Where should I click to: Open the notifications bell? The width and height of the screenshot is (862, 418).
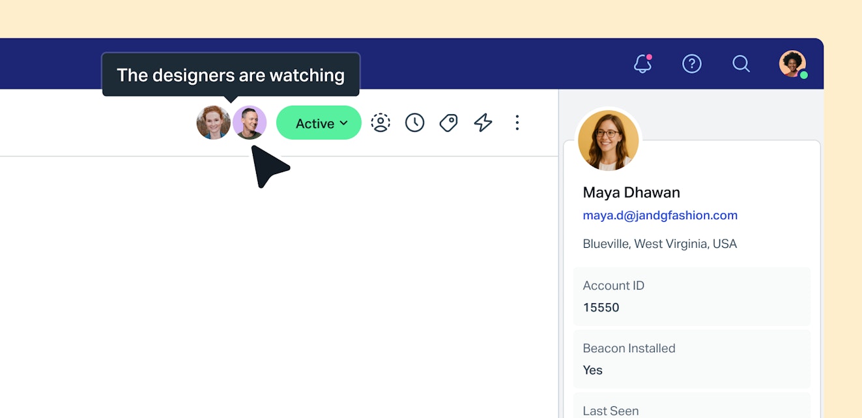[x=642, y=64]
